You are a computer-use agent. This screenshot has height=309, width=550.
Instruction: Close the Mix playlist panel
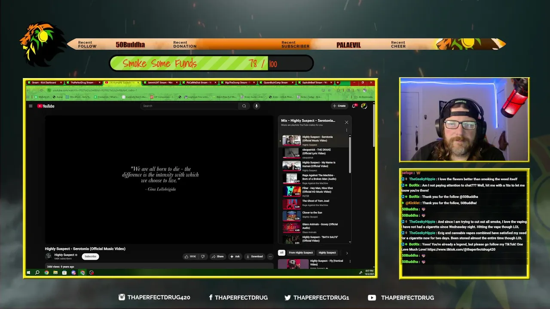[x=346, y=122]
